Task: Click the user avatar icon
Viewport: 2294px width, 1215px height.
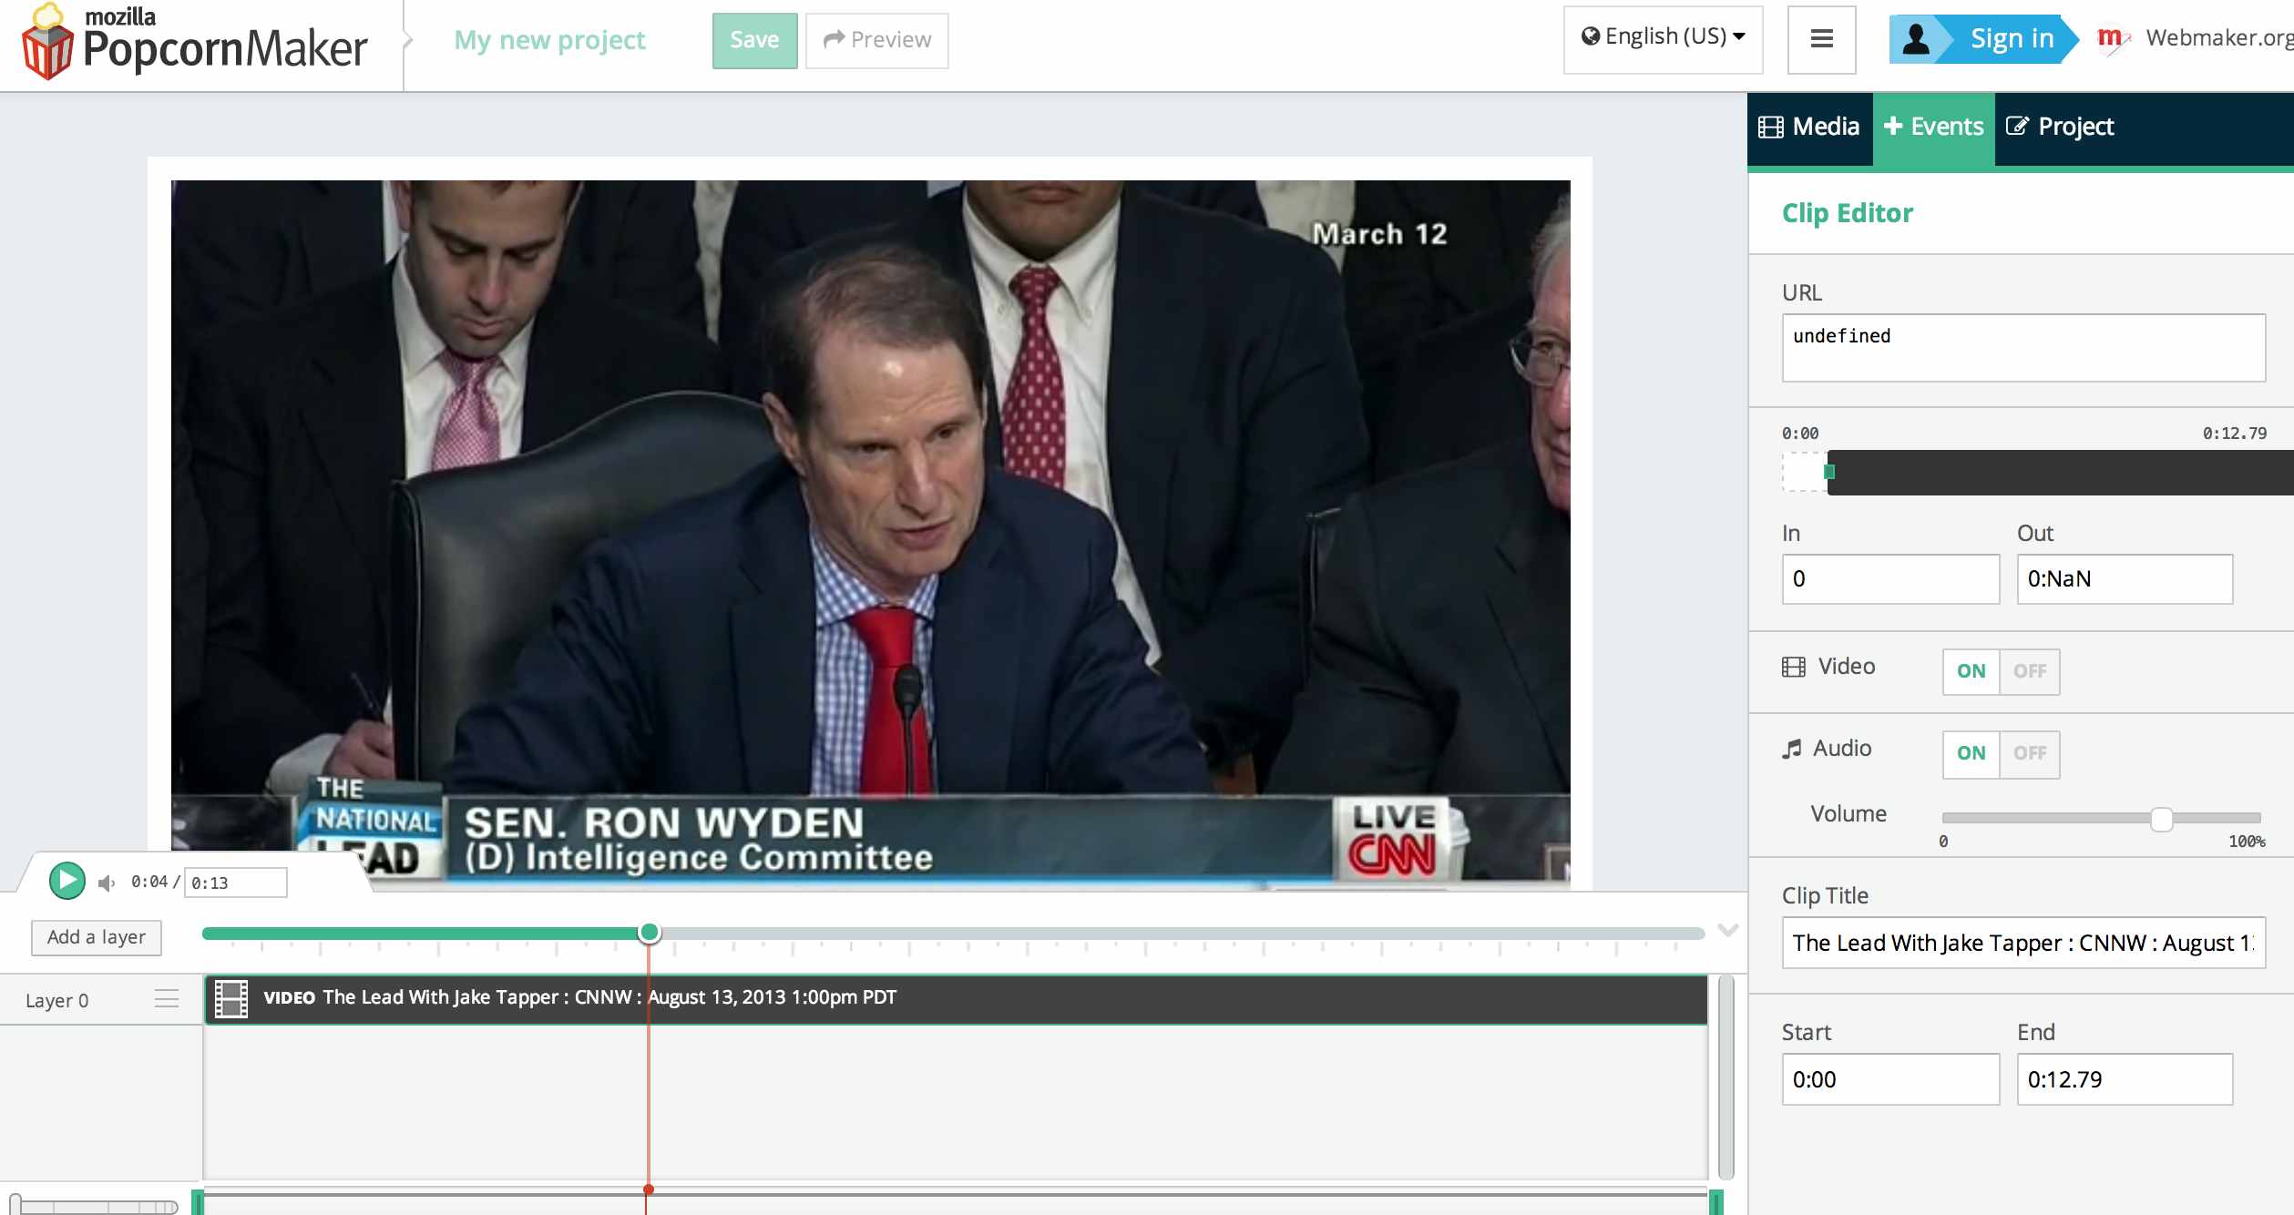Action: click(1916, 39)
